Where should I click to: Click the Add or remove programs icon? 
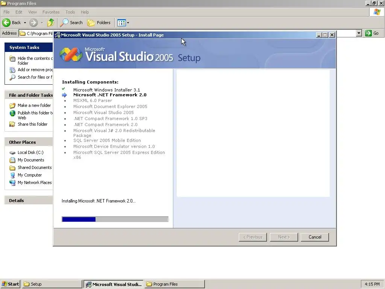pos(12,70)
